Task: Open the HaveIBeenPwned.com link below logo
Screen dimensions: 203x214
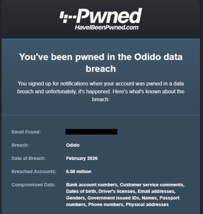Action: 106,27
